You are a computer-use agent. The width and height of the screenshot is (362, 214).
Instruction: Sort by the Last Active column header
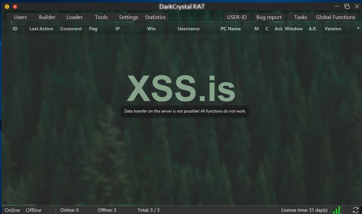(x=41, y=29)
